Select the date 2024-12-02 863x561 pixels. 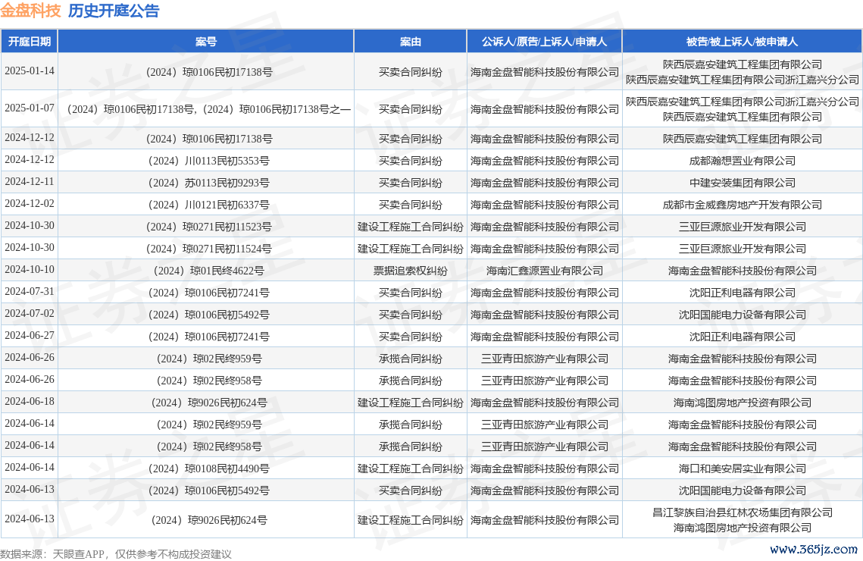point(29,204)
